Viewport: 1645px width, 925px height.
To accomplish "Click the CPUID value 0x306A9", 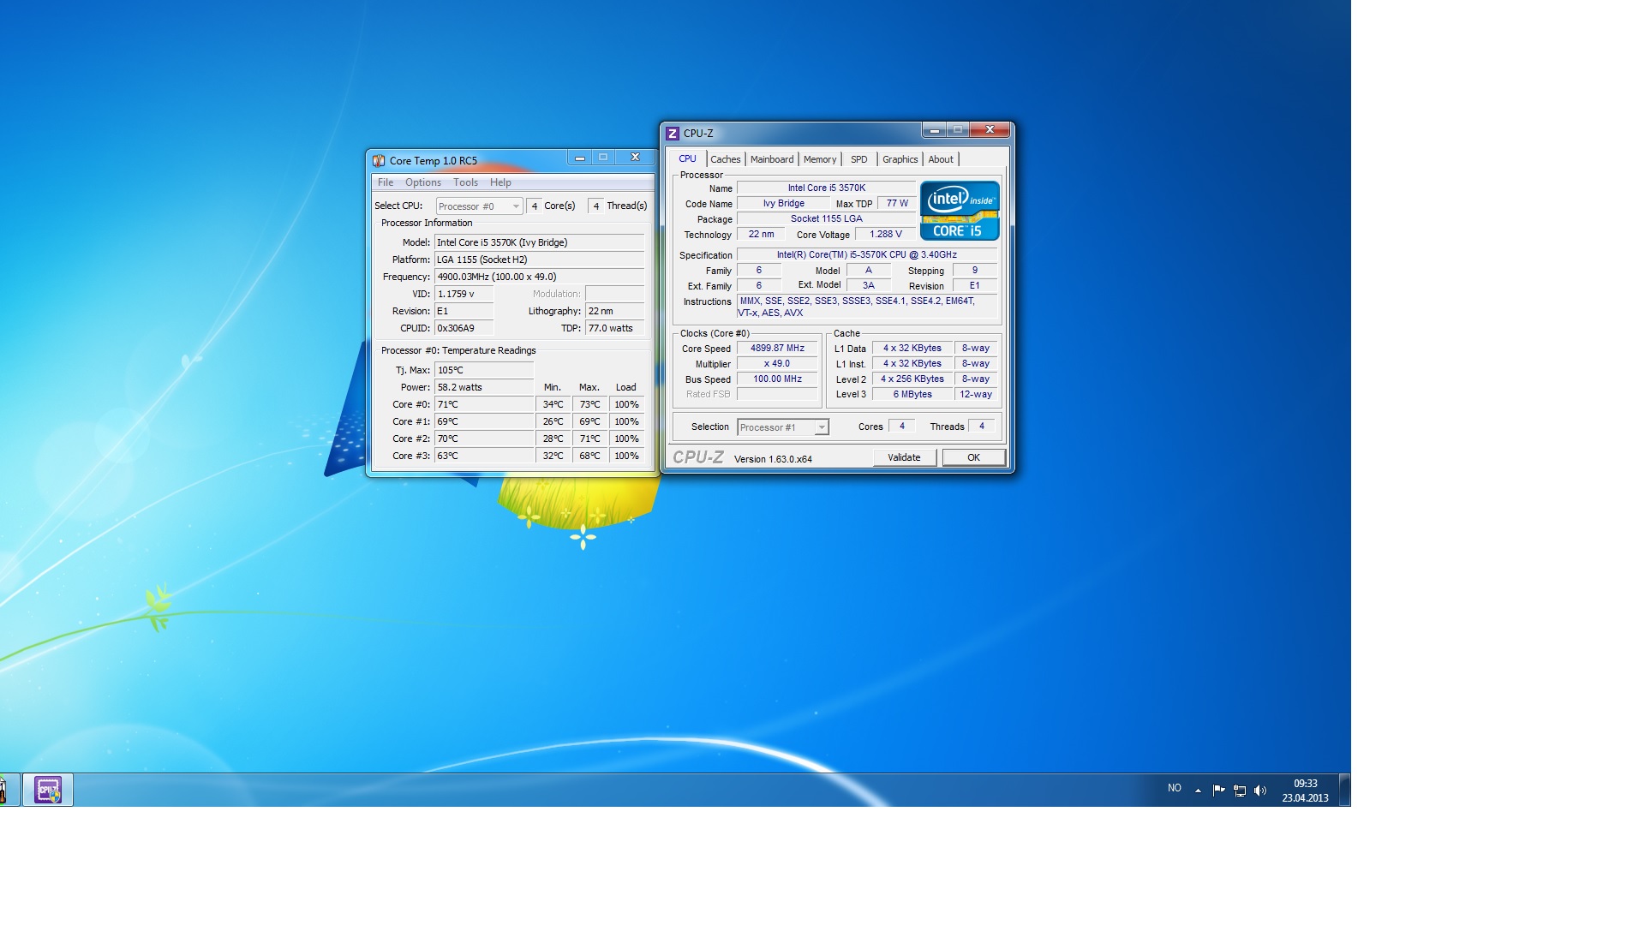I will click(x=464, y=328).
